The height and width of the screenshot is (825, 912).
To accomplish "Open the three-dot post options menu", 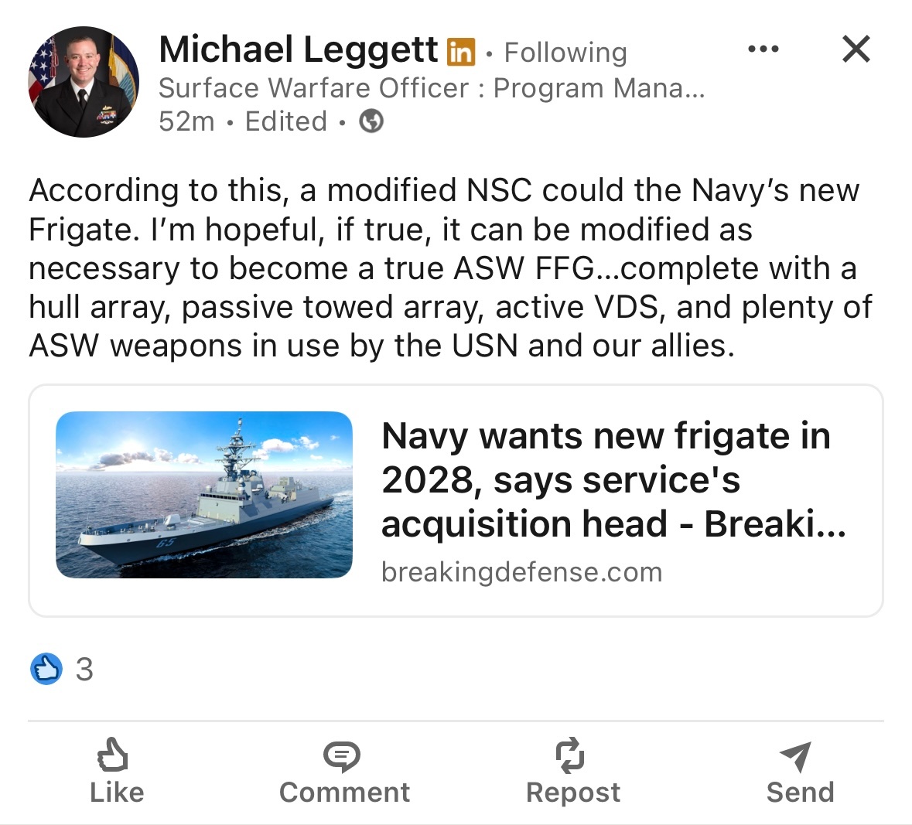I will (763, 49).
